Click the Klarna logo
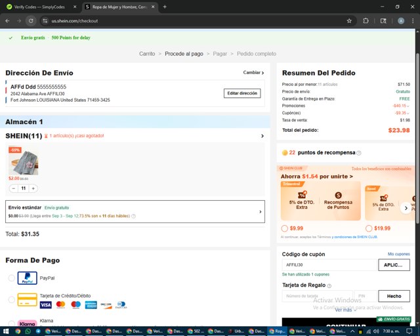This screenshot has height=336, width=420. pos(28,324)
